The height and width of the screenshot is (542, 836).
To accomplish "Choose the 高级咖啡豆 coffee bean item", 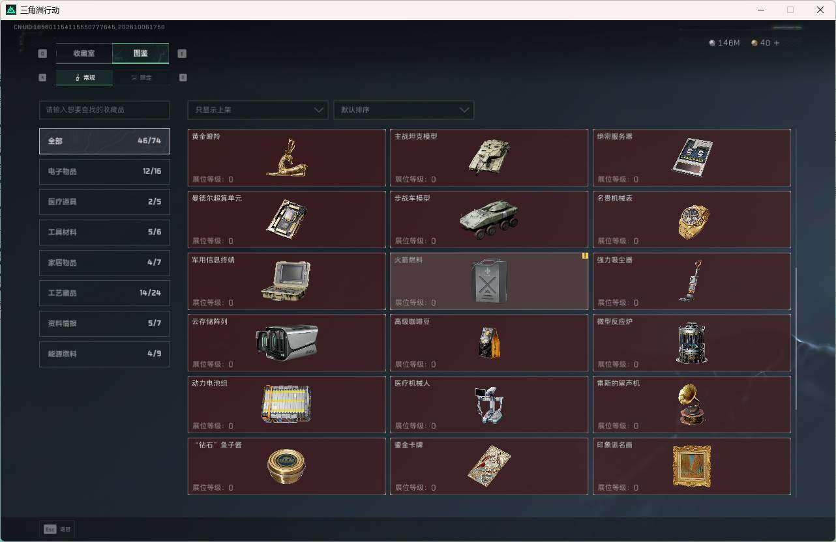I will [489, 343].
